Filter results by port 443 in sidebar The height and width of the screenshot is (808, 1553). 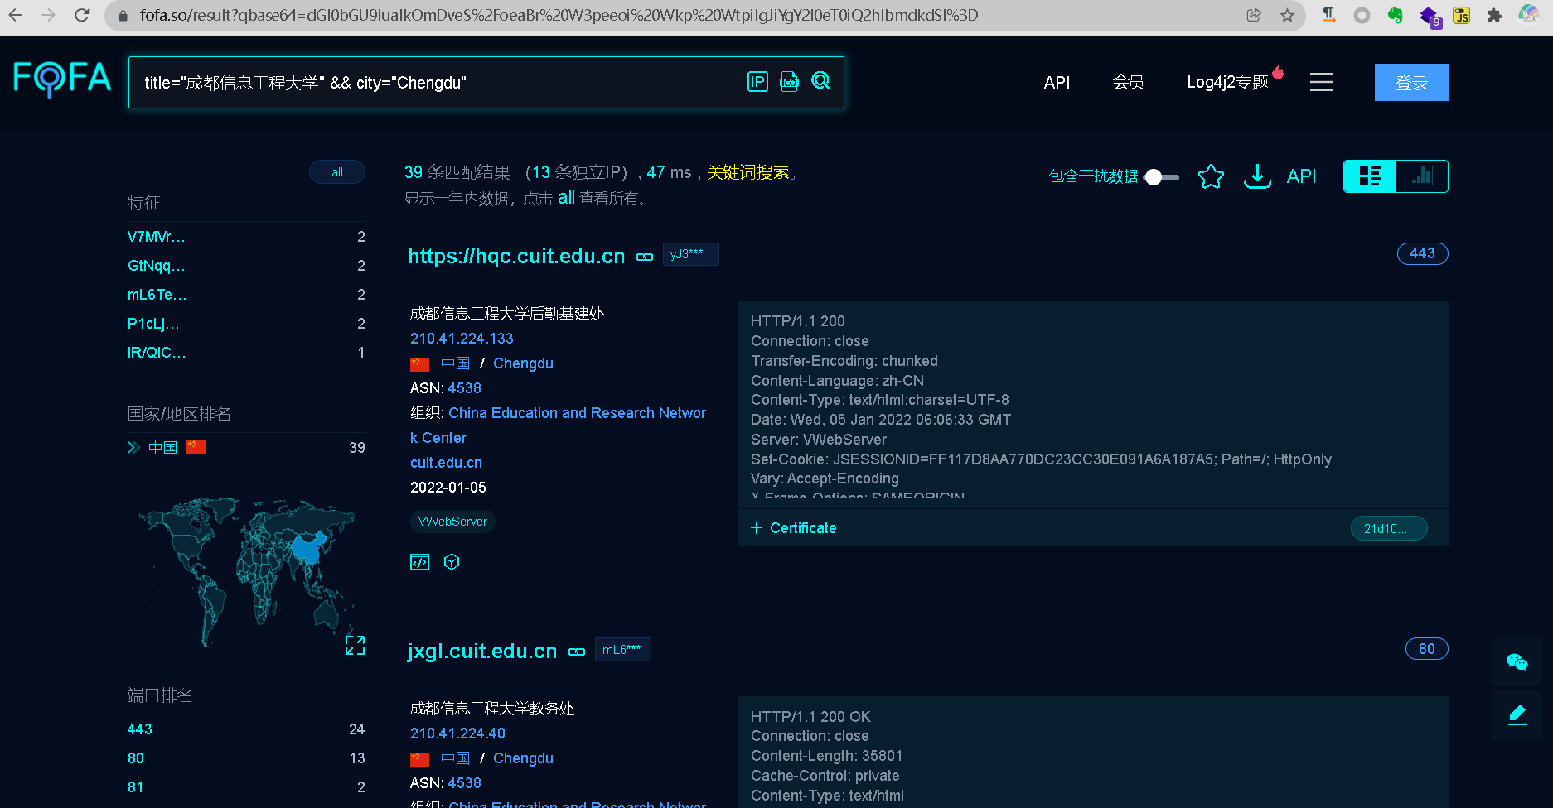click(140, 729)
